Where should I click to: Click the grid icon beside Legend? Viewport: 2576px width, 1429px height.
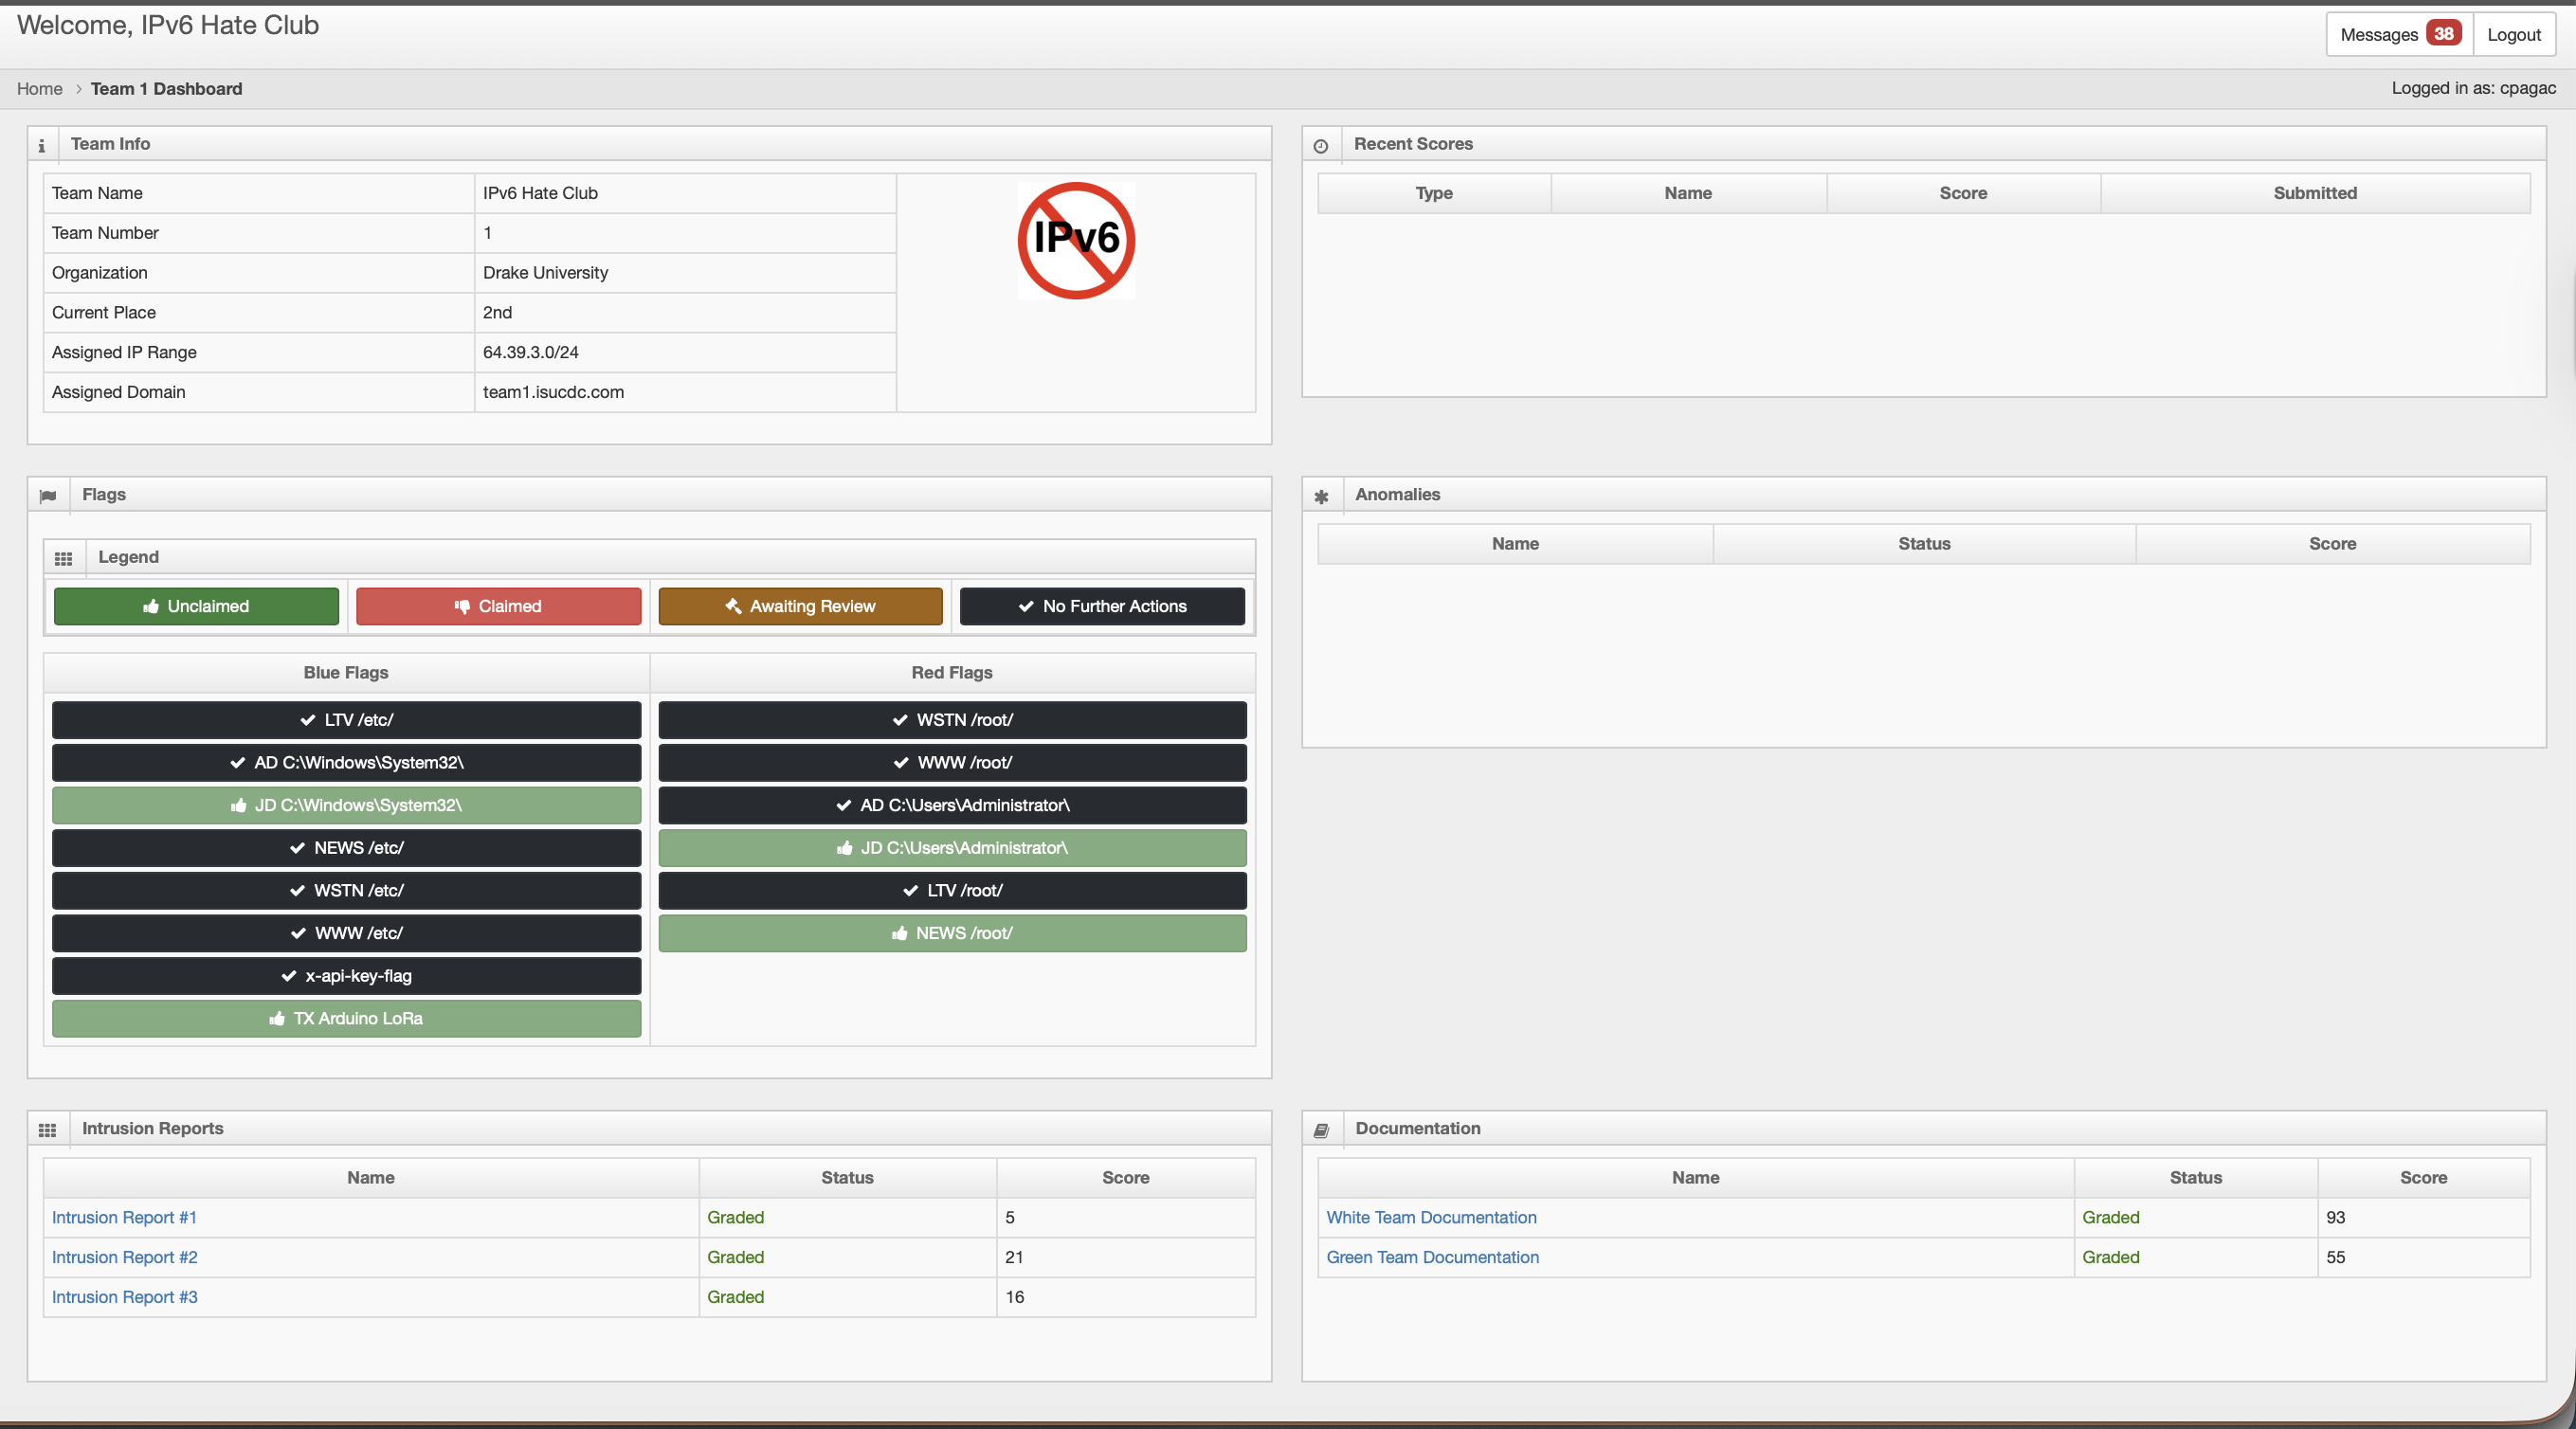pos(64,557)
